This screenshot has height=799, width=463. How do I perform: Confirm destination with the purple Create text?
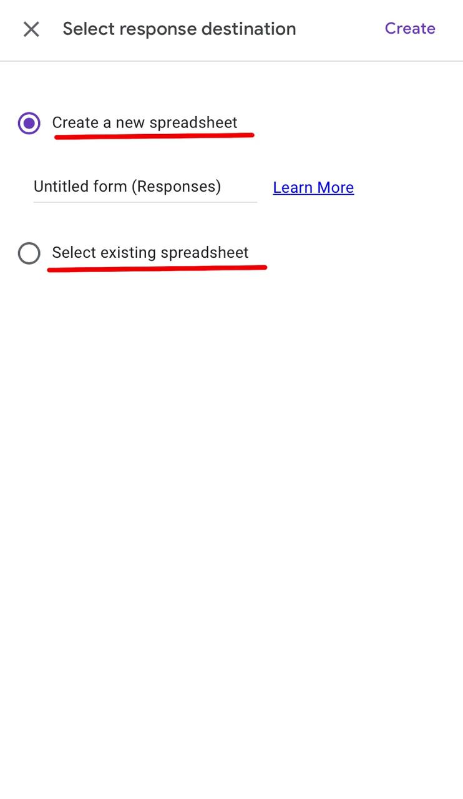pos(410,29)
